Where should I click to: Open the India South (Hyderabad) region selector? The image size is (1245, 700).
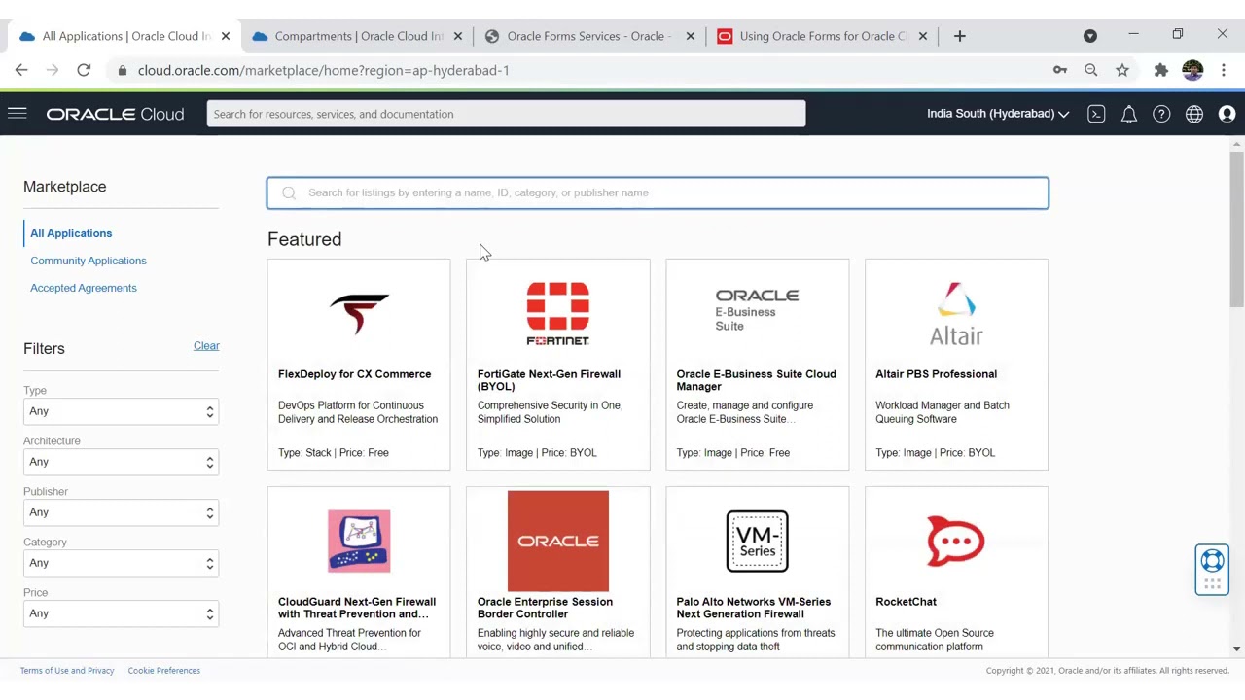click(x=997, y=114)
